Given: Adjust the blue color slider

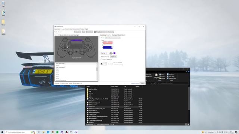Looking at the screenshot, I should coord(108,48).
